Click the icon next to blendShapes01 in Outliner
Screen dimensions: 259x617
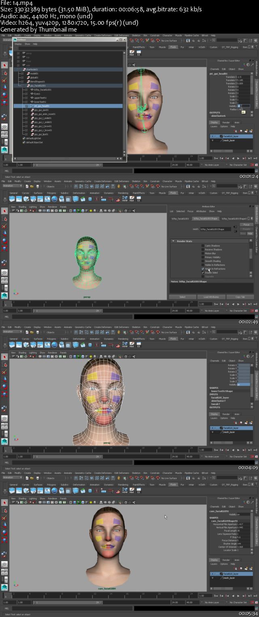tap(28, 81)
